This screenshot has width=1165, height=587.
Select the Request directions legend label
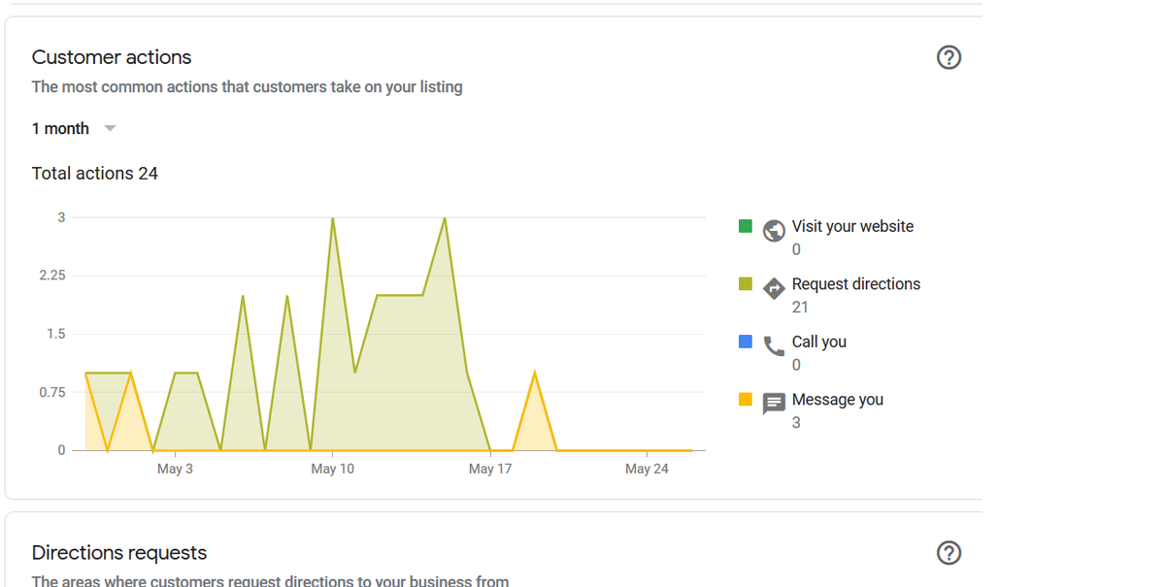tap(856, 284)
